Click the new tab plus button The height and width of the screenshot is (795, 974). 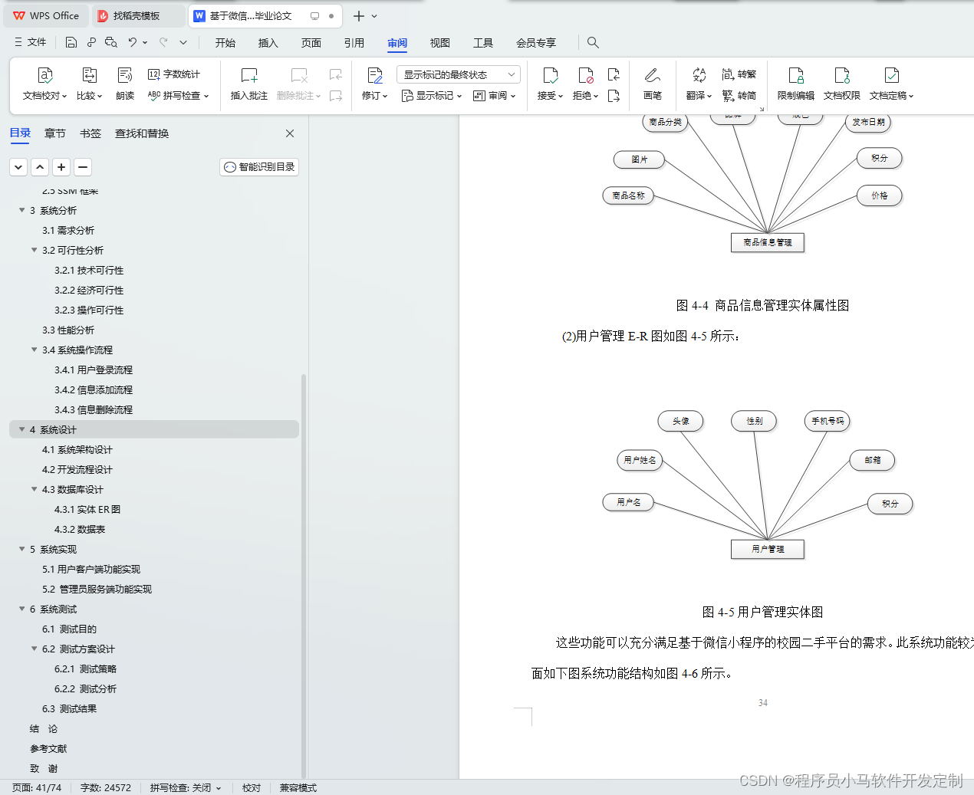pos(358,15)
